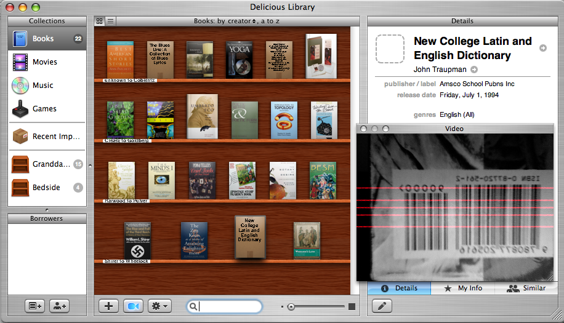Click the Video window barcode preview
The height and width of the screenshot is (323, 564).
(x=455, y=207)
